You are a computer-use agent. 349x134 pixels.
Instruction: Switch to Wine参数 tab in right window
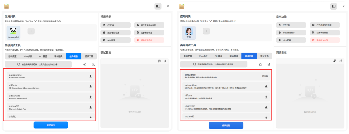coord(203,56)
